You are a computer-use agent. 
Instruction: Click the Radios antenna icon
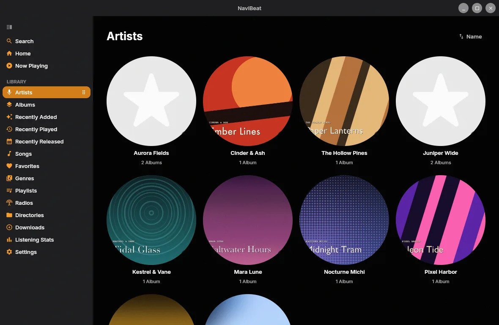9,203
